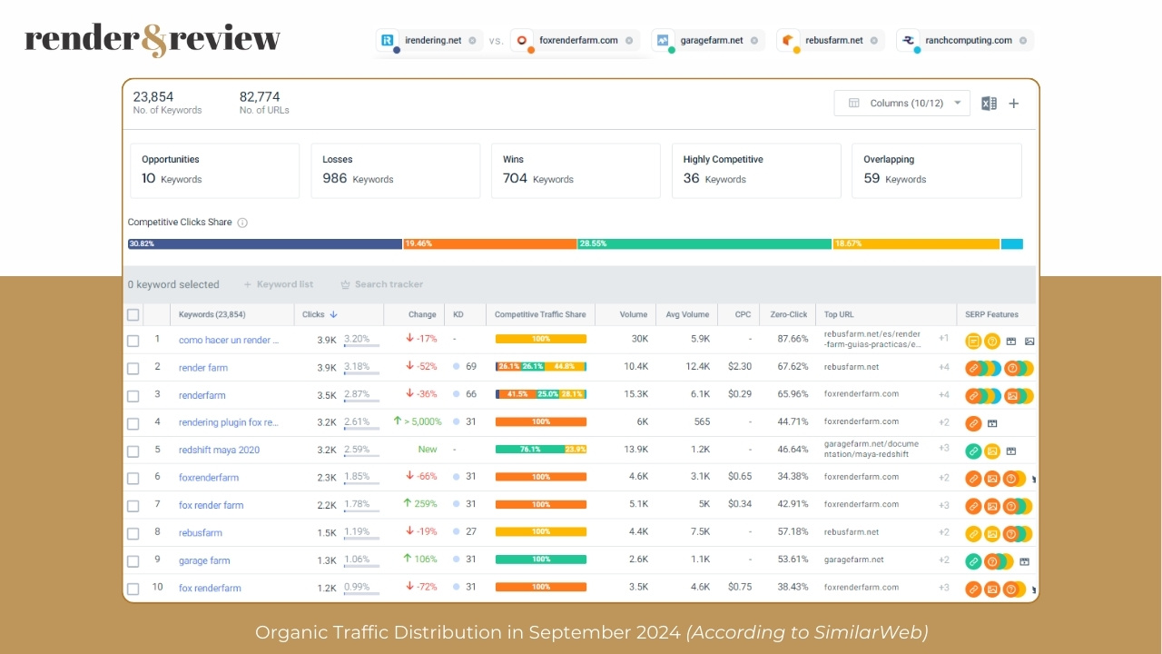1162x654 pixels.
Task: Tick the rendering plugin fox row checkbox
Action: pyautogui.click(x=133, y=423)
